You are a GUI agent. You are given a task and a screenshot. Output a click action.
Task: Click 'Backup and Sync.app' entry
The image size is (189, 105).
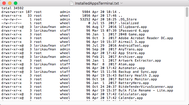click(138, 72)
